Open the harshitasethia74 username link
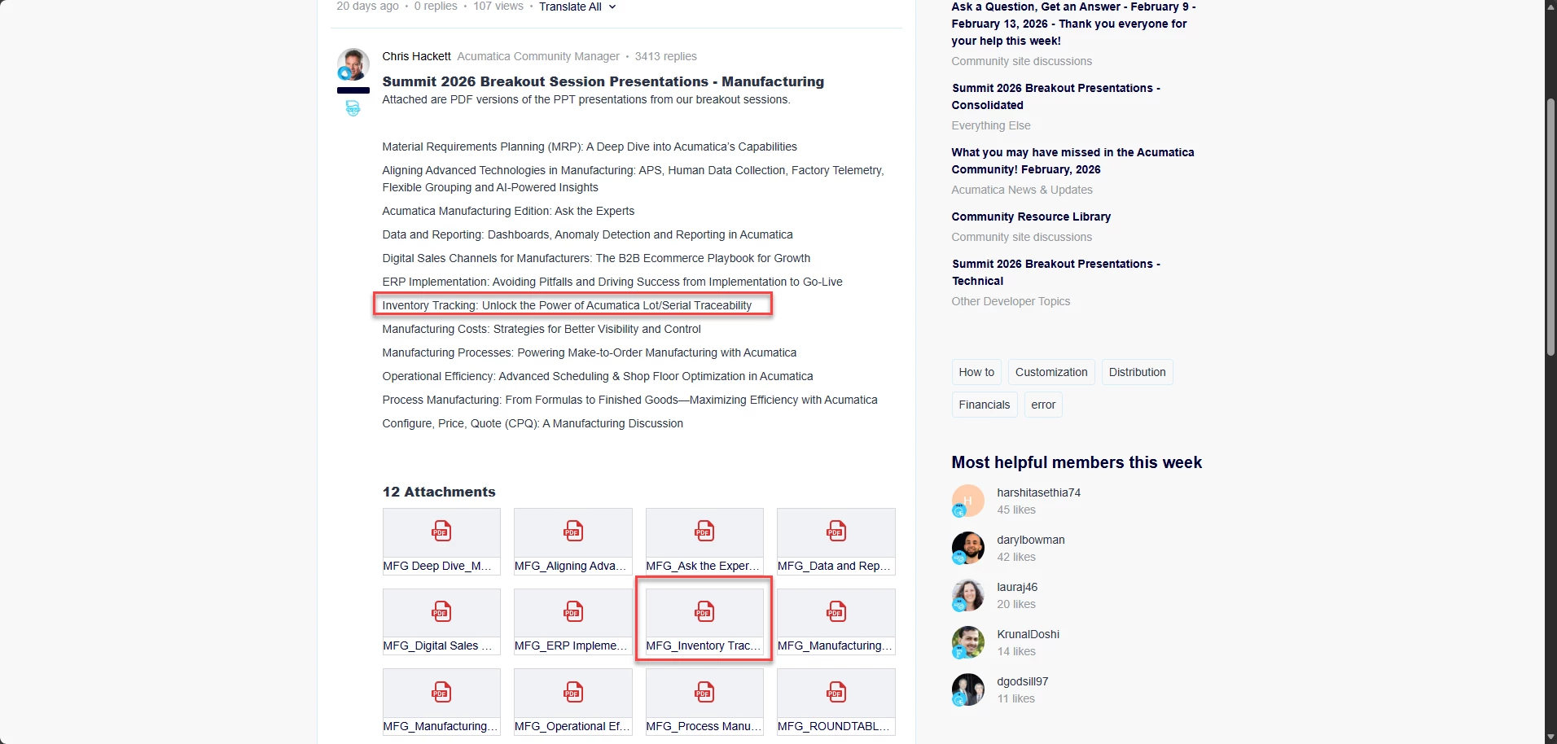 pos(1038,492)
